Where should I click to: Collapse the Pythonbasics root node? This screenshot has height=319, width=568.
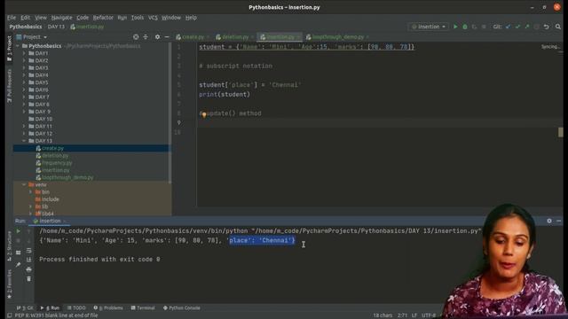[x=18, y=46]
